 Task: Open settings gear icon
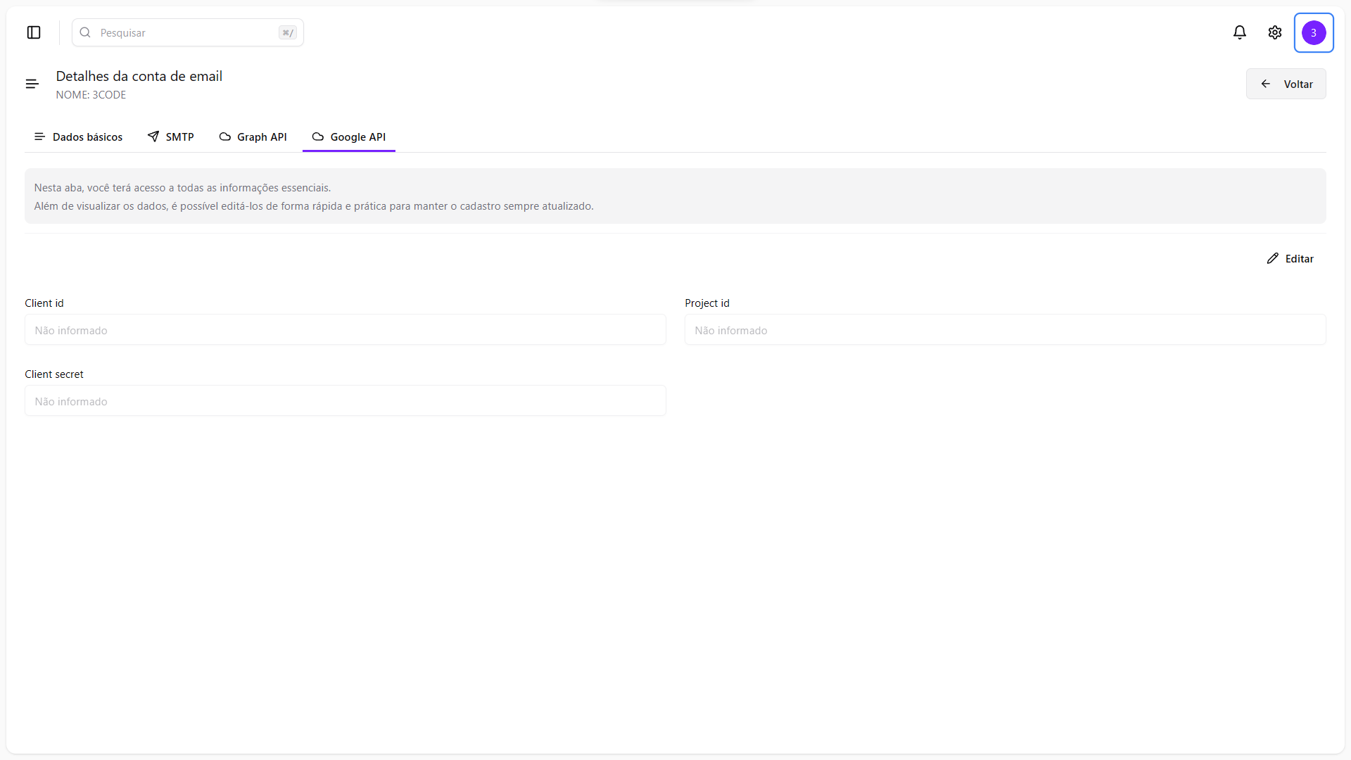(1275, 32)
